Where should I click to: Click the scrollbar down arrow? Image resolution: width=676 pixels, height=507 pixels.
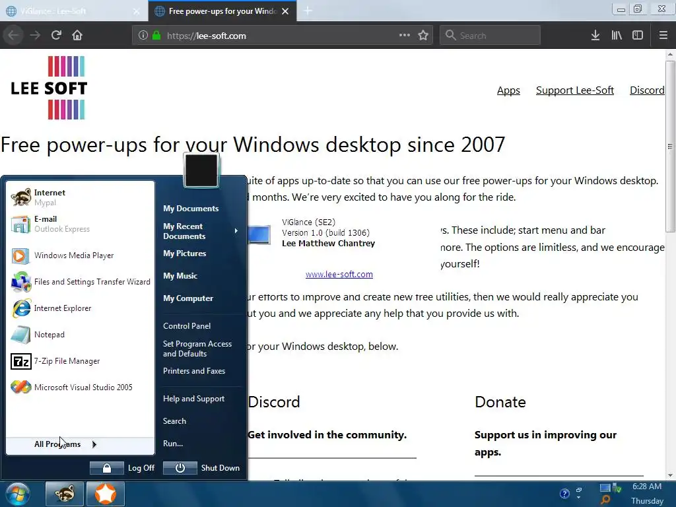(670, 475)
